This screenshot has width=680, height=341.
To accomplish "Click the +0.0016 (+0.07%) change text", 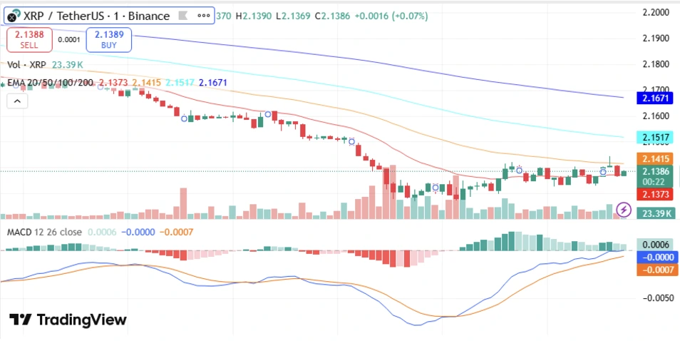I will pos(391,16).
